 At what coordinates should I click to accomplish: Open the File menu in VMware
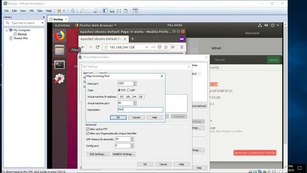click(x=6, y=11)
